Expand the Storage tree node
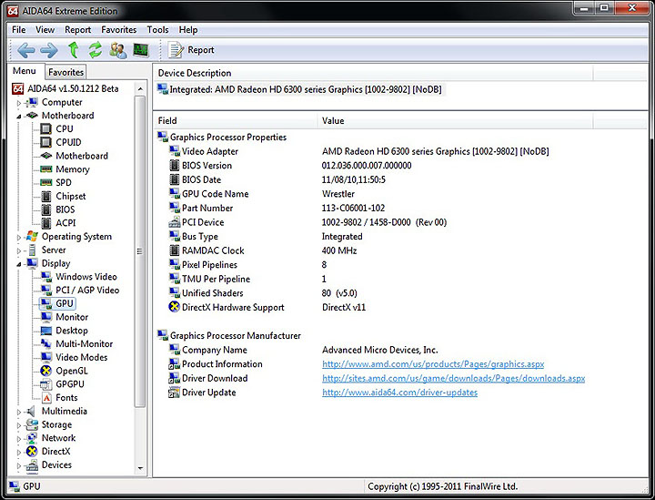The width and height of the screenshot is (655, 500). coord(18,425)
